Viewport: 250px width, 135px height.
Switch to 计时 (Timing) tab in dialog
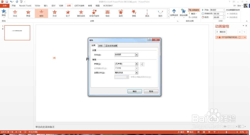(x=100, y=46)
